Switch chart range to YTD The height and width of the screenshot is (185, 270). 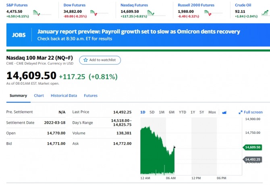pyautogui.click(x=183, y=112)
